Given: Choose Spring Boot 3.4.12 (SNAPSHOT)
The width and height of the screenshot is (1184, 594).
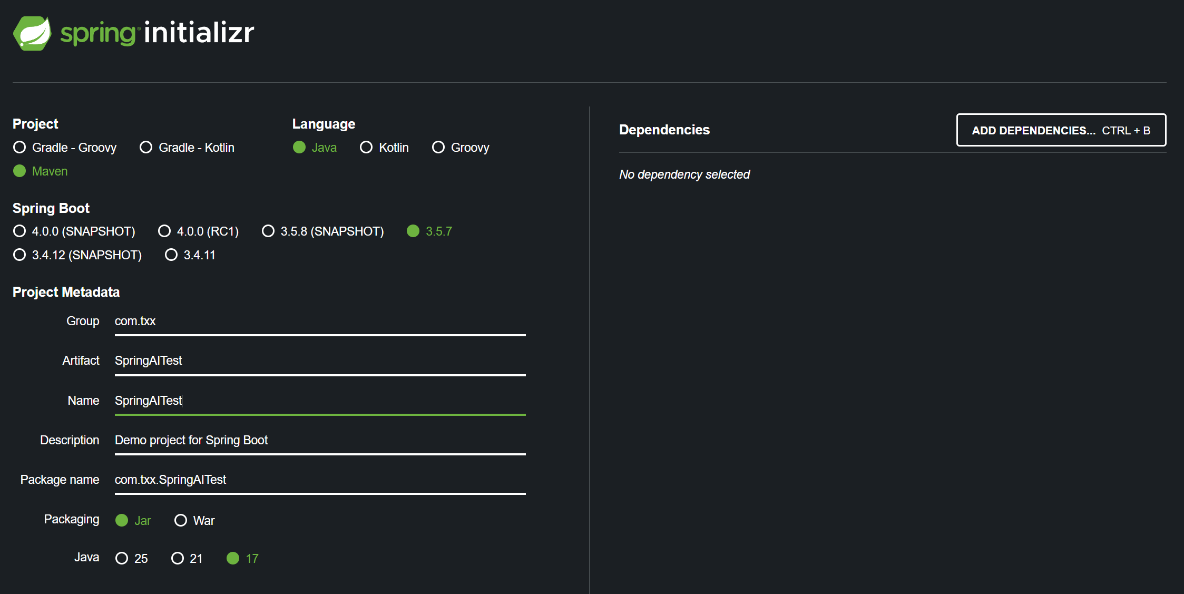Looking at the screenshot, I should [19, 255].
